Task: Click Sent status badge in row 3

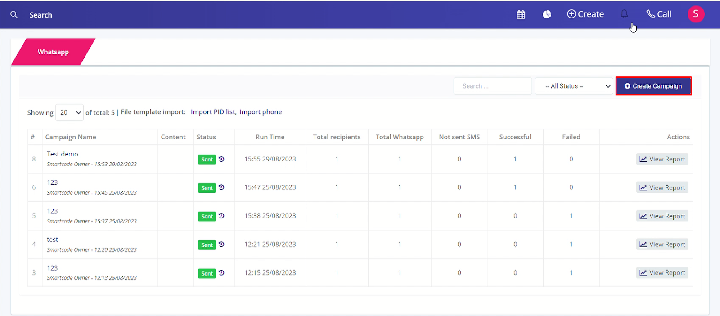Action: click(207, 273)
